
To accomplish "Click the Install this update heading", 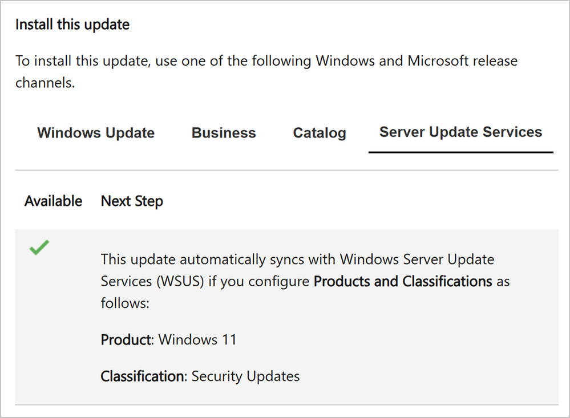I will pos(72,25).
